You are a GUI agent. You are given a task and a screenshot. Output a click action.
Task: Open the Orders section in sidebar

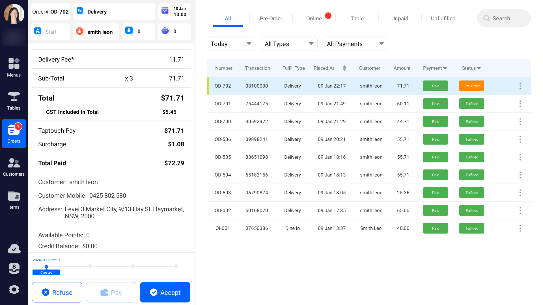coord(14,134)
